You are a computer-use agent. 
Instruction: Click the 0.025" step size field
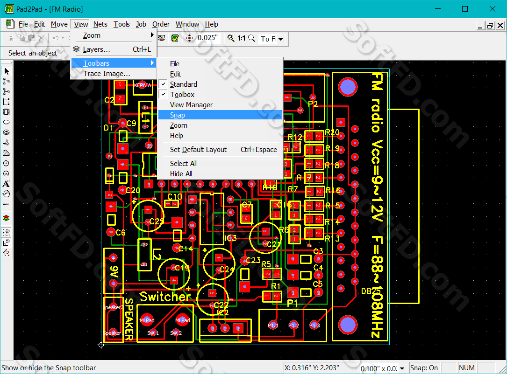[x=208, y=38]
